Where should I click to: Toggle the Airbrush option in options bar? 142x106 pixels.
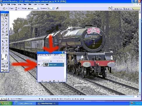pyautogui.click(x=57, y=8)
